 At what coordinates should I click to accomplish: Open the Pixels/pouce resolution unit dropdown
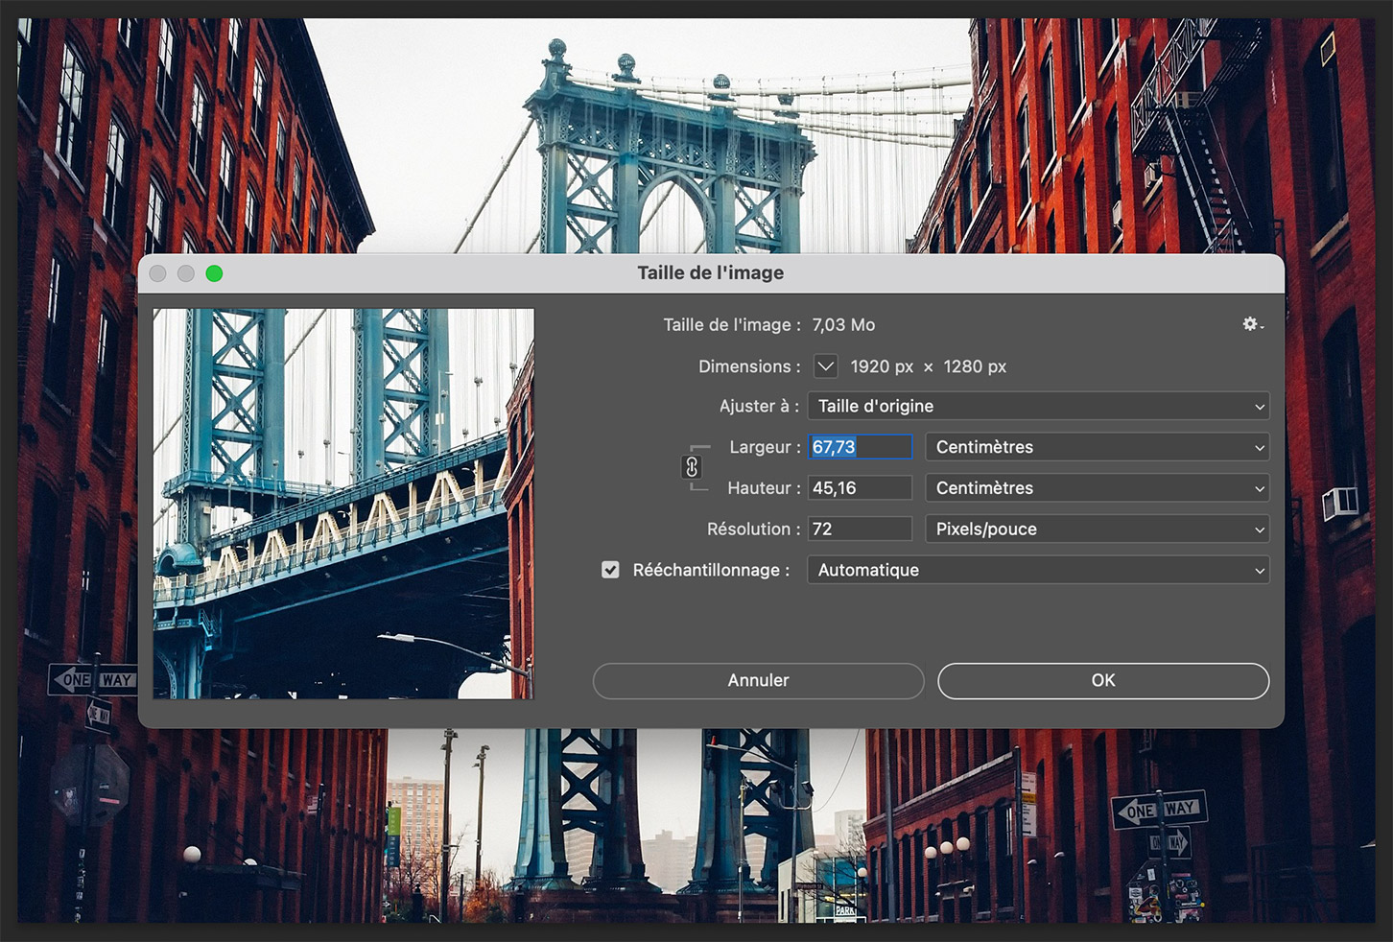1097,530
